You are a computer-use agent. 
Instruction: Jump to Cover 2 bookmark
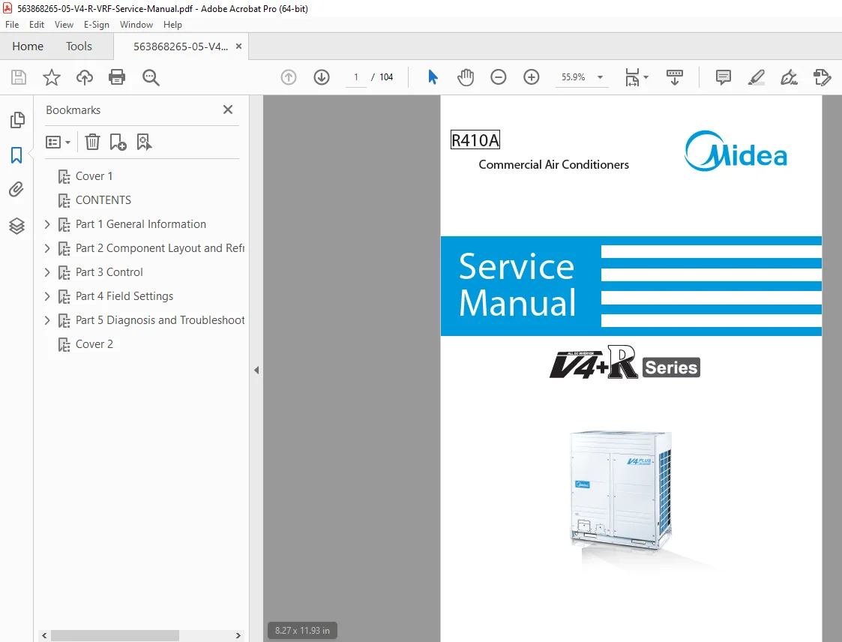tap(94, 344)
